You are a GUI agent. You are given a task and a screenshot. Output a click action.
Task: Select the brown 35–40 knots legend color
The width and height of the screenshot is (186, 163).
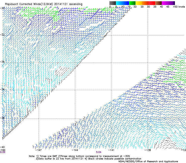(x=158, y=3)
